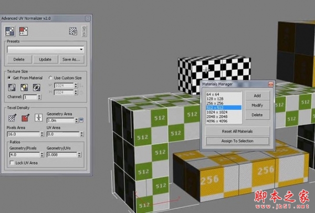Viewport: 315px width, 213px height.
Task: Select the 128 x 128 list entry
Action: tap(224, 99)
